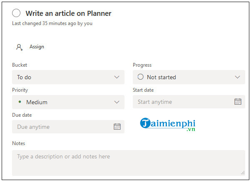The image size is (251, 183).
Task: Click the green Medium priority dot
Action: (20, 102)
